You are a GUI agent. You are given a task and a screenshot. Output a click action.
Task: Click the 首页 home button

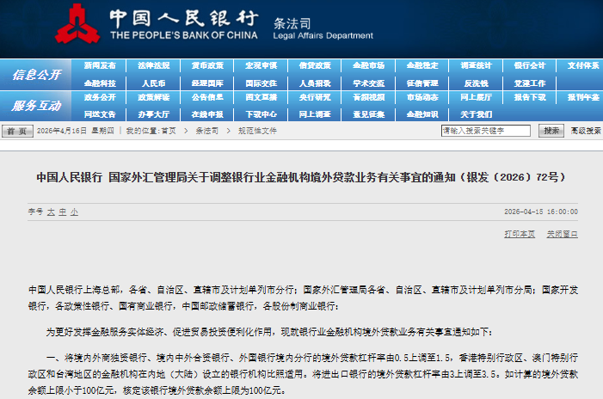click(17, 131)
